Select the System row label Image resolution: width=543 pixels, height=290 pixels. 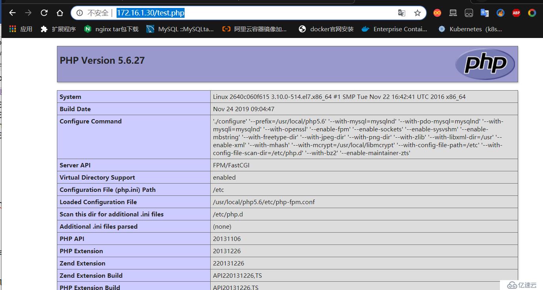pyautogui.click(x=70, y=97)
